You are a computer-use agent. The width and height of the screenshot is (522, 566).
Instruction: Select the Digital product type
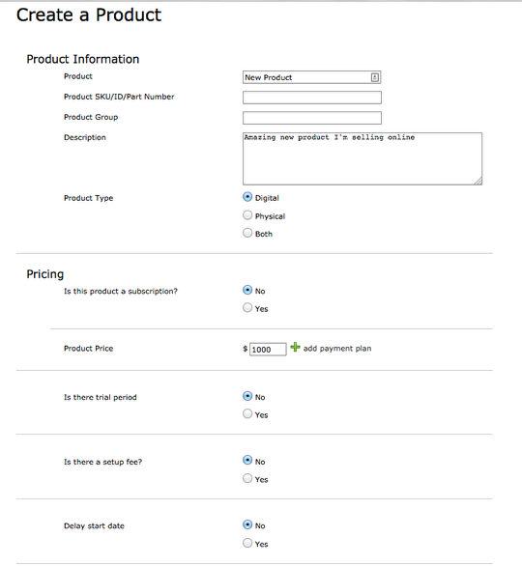click(247, 197)
